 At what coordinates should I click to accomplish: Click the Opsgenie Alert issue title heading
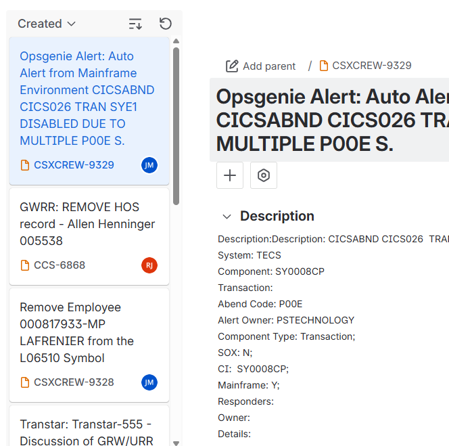331,120
